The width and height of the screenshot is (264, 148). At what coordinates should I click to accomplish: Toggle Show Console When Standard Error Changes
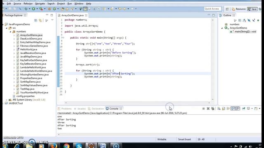coord(238,109)
